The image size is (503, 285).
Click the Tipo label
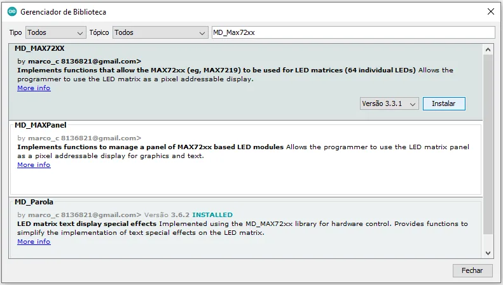(x=15, y=32)
